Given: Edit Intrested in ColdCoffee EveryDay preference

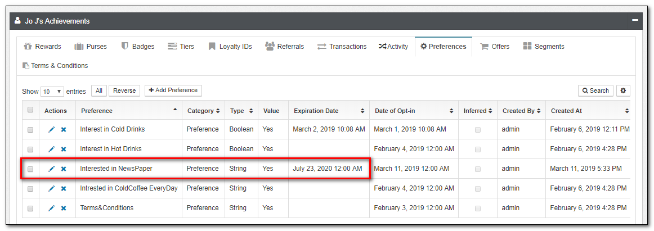Looking at the screenshot, I should tap(51, 188).
